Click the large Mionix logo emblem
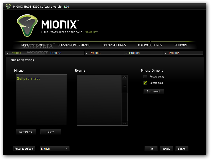 pos(27,26)
